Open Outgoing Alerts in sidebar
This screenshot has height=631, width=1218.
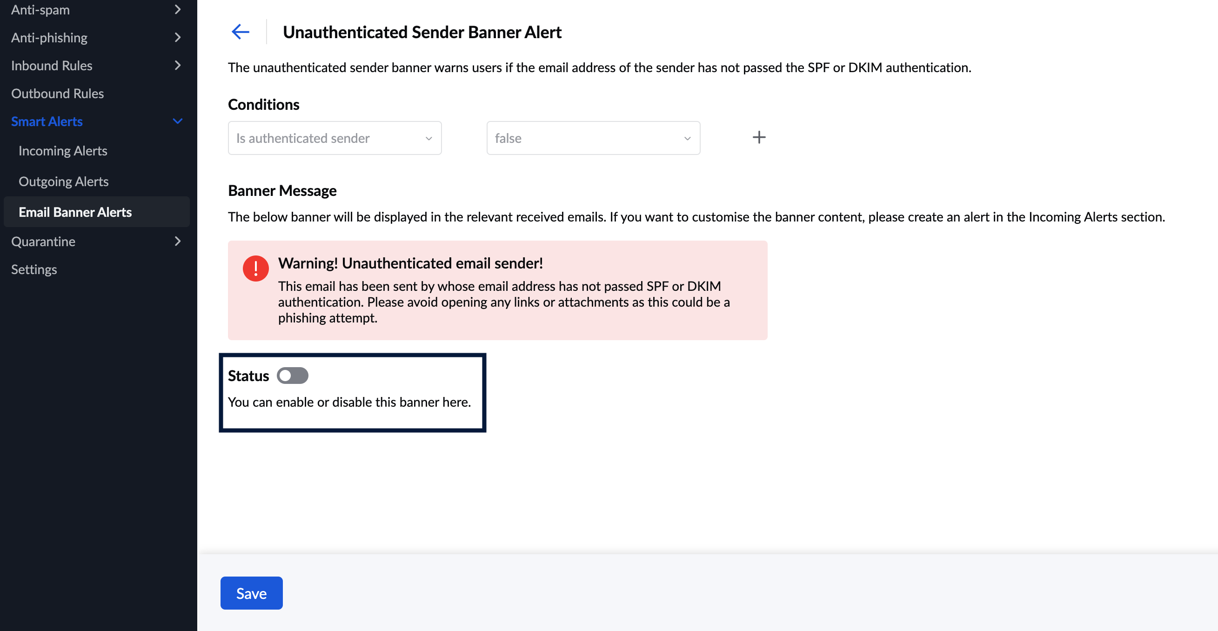coord(63,181)
